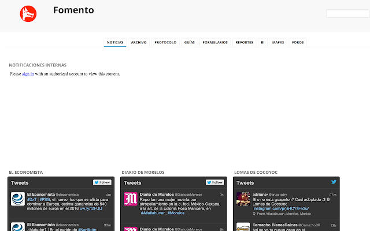Image resolution: width=370 pixels, height=231 pixels.
Task: Open #Atlatlahucan hashtag link
Action: pyautogui.click(x=153, y=213)
